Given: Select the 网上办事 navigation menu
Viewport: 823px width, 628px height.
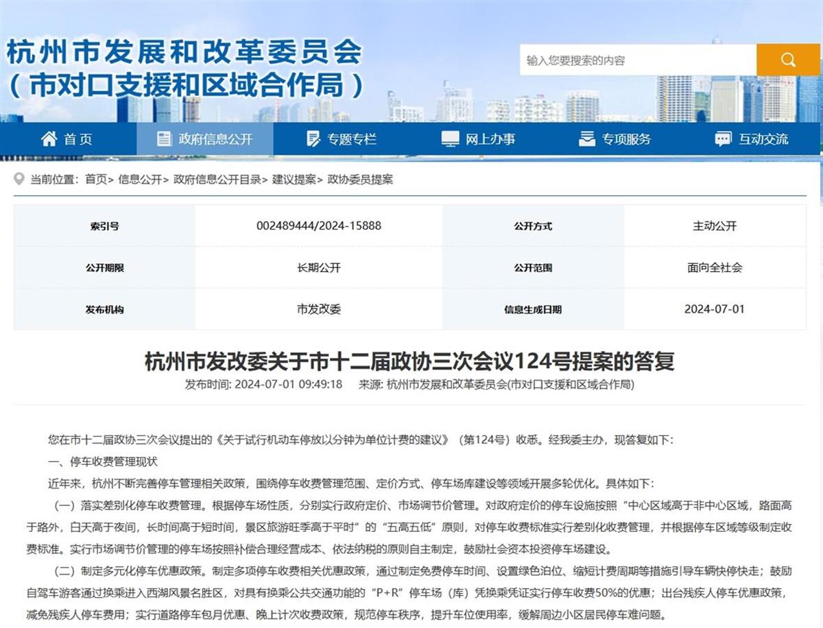Looking at the screenshot, I should 490,139.
